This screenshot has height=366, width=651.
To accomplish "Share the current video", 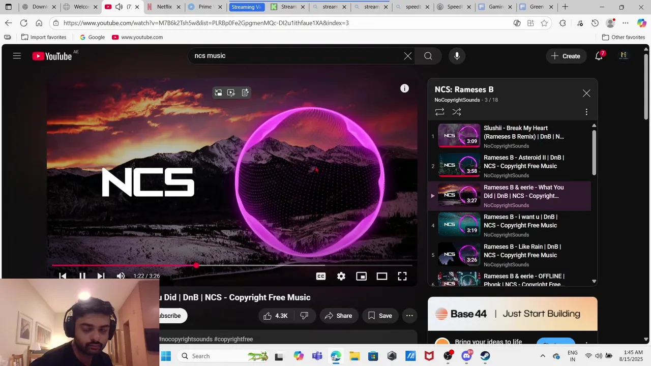I will point(338,316).
